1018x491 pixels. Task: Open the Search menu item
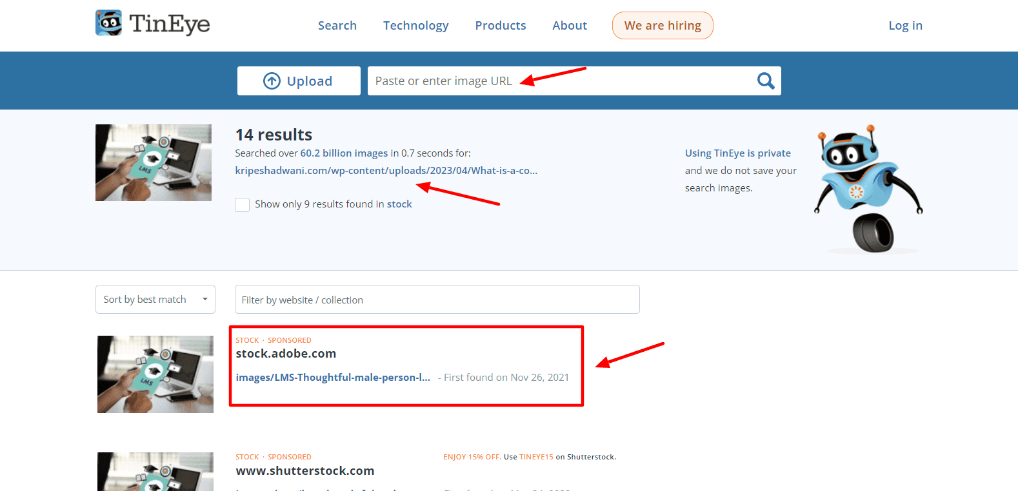coord(337,26)
